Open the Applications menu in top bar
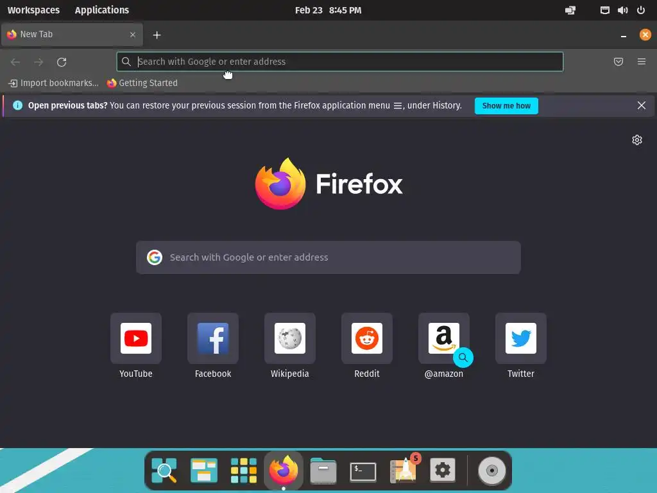Viewport: 657px width, 493px height. point(102,10)
